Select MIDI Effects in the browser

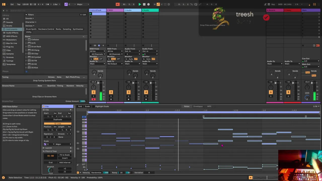click(x=12, y=36)
